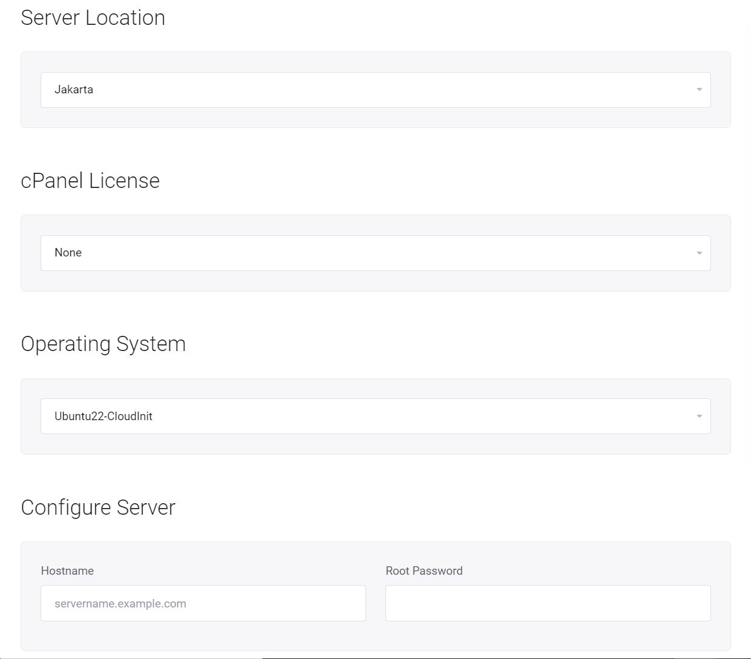Click the Configure Server section heading
This screenshot has height=659, width=751.
pyautogui.click(x=98, y=507)
